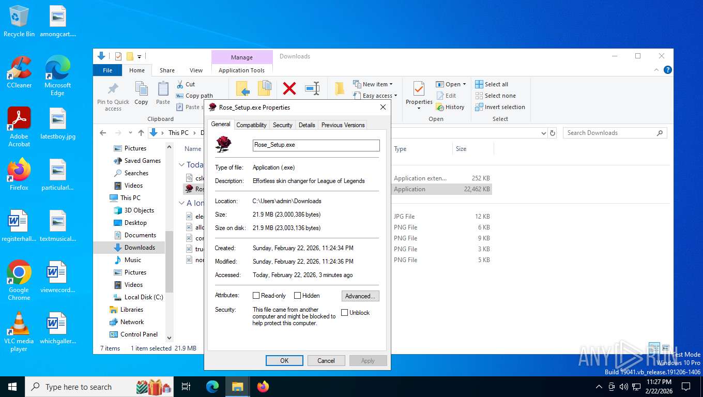Click the Pin to Quick access icon
The image size is (703, 397).
click(x=113, y=89)
